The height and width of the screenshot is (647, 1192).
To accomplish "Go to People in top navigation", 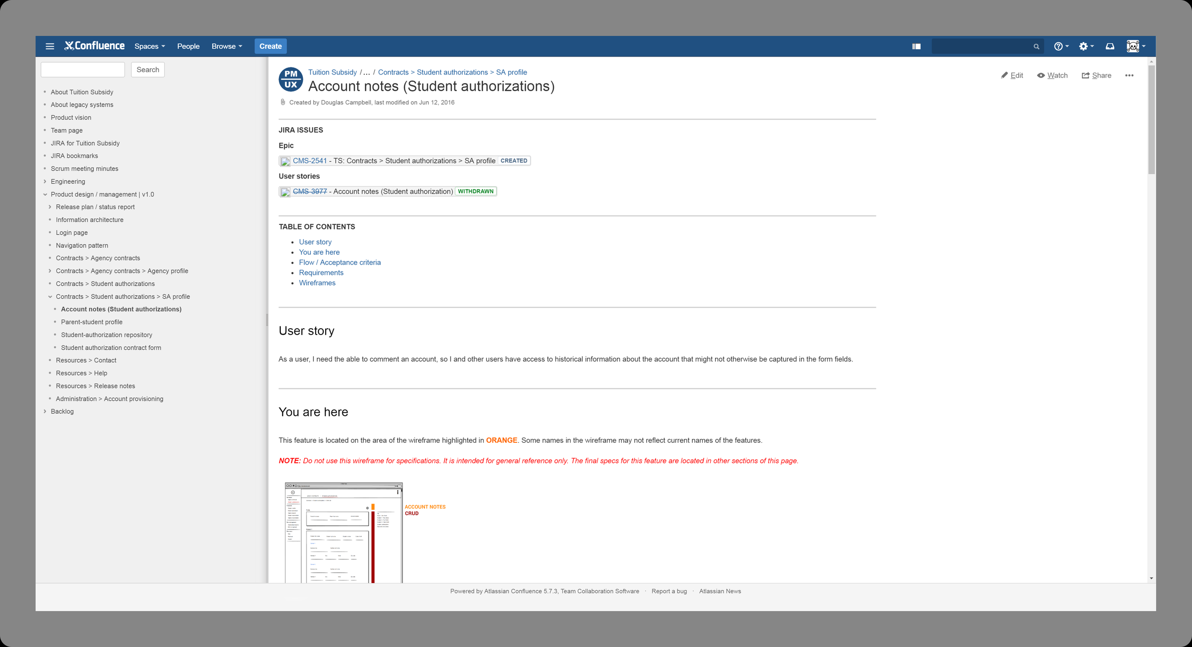I will click(x=188, y=46).
